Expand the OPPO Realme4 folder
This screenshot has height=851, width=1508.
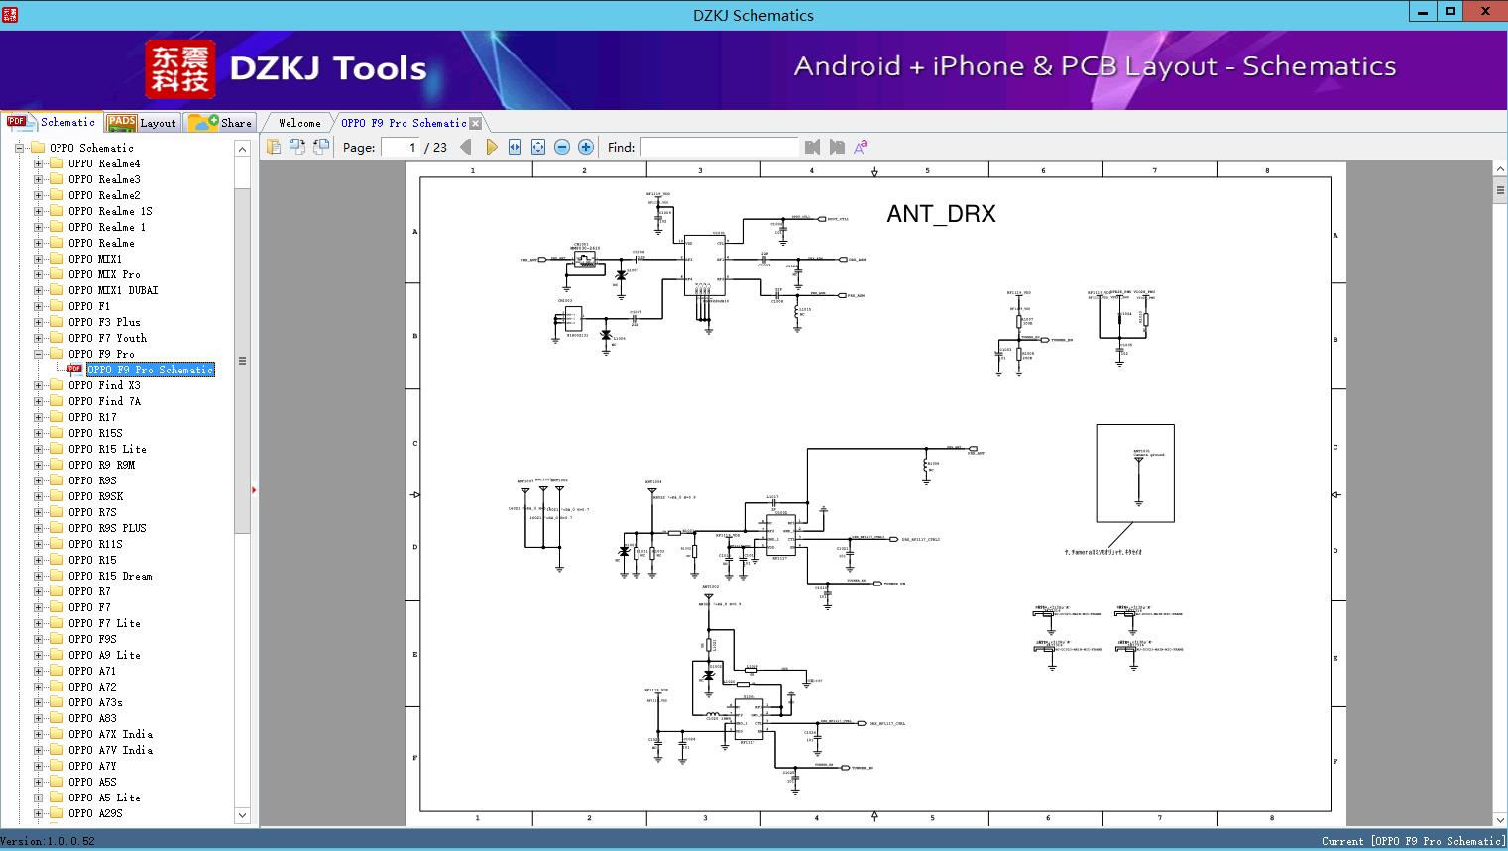click(39, 163)
